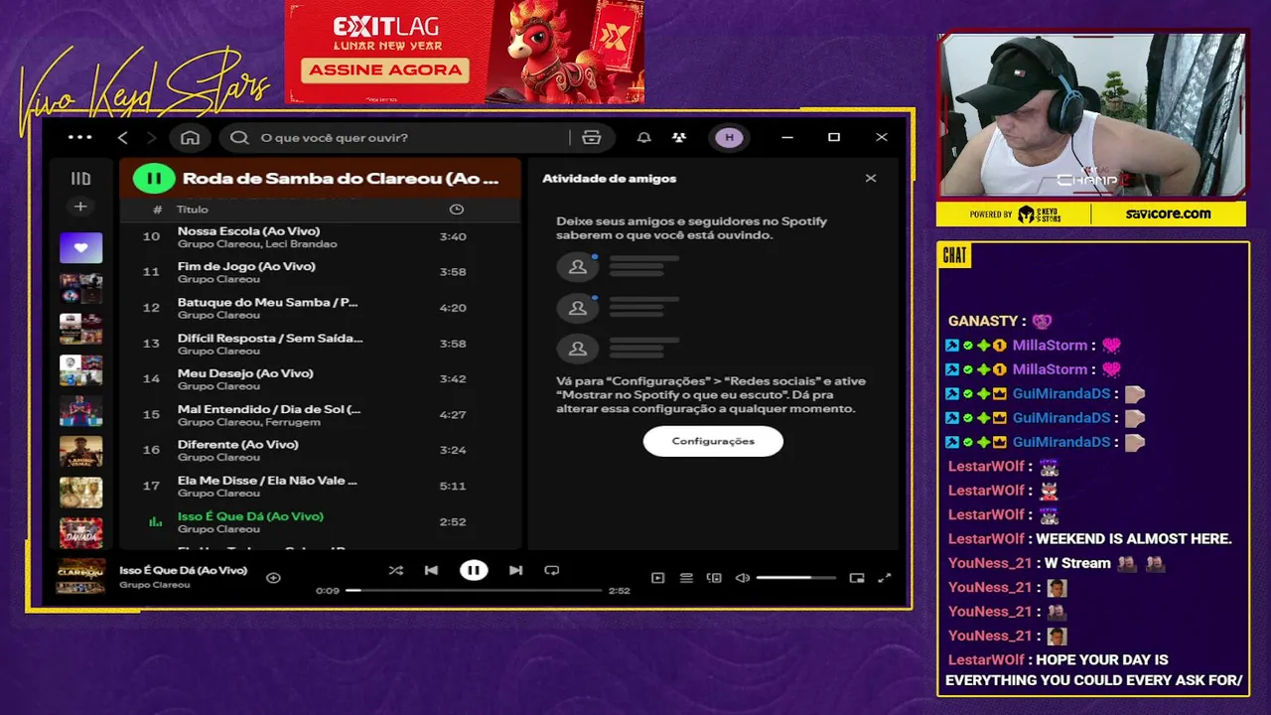Viewport: 1271px width, 715px height.
Task: Click username 'LestarWOlf' at WEEKEND message
Action: pos(986,538)
